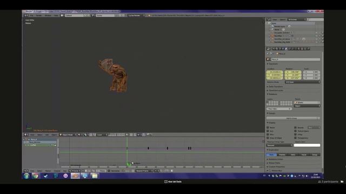
Task: Toggle the X-Ray checkbox
Action: point(295,134)
